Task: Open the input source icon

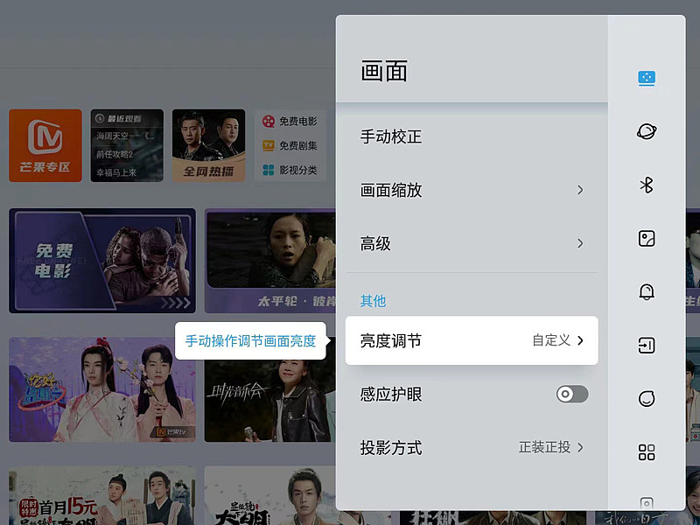Action: [647, 345]
